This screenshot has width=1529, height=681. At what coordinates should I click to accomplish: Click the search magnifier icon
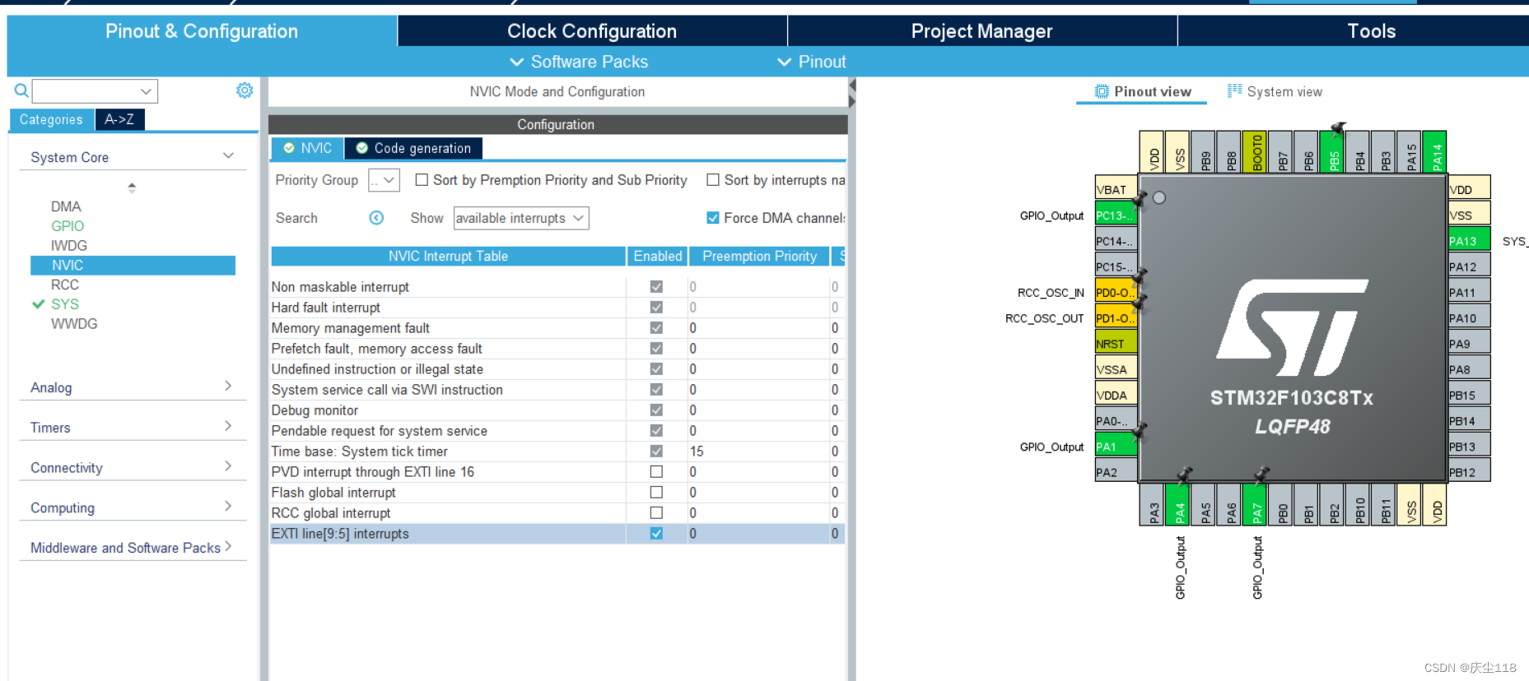coord(21,90)
